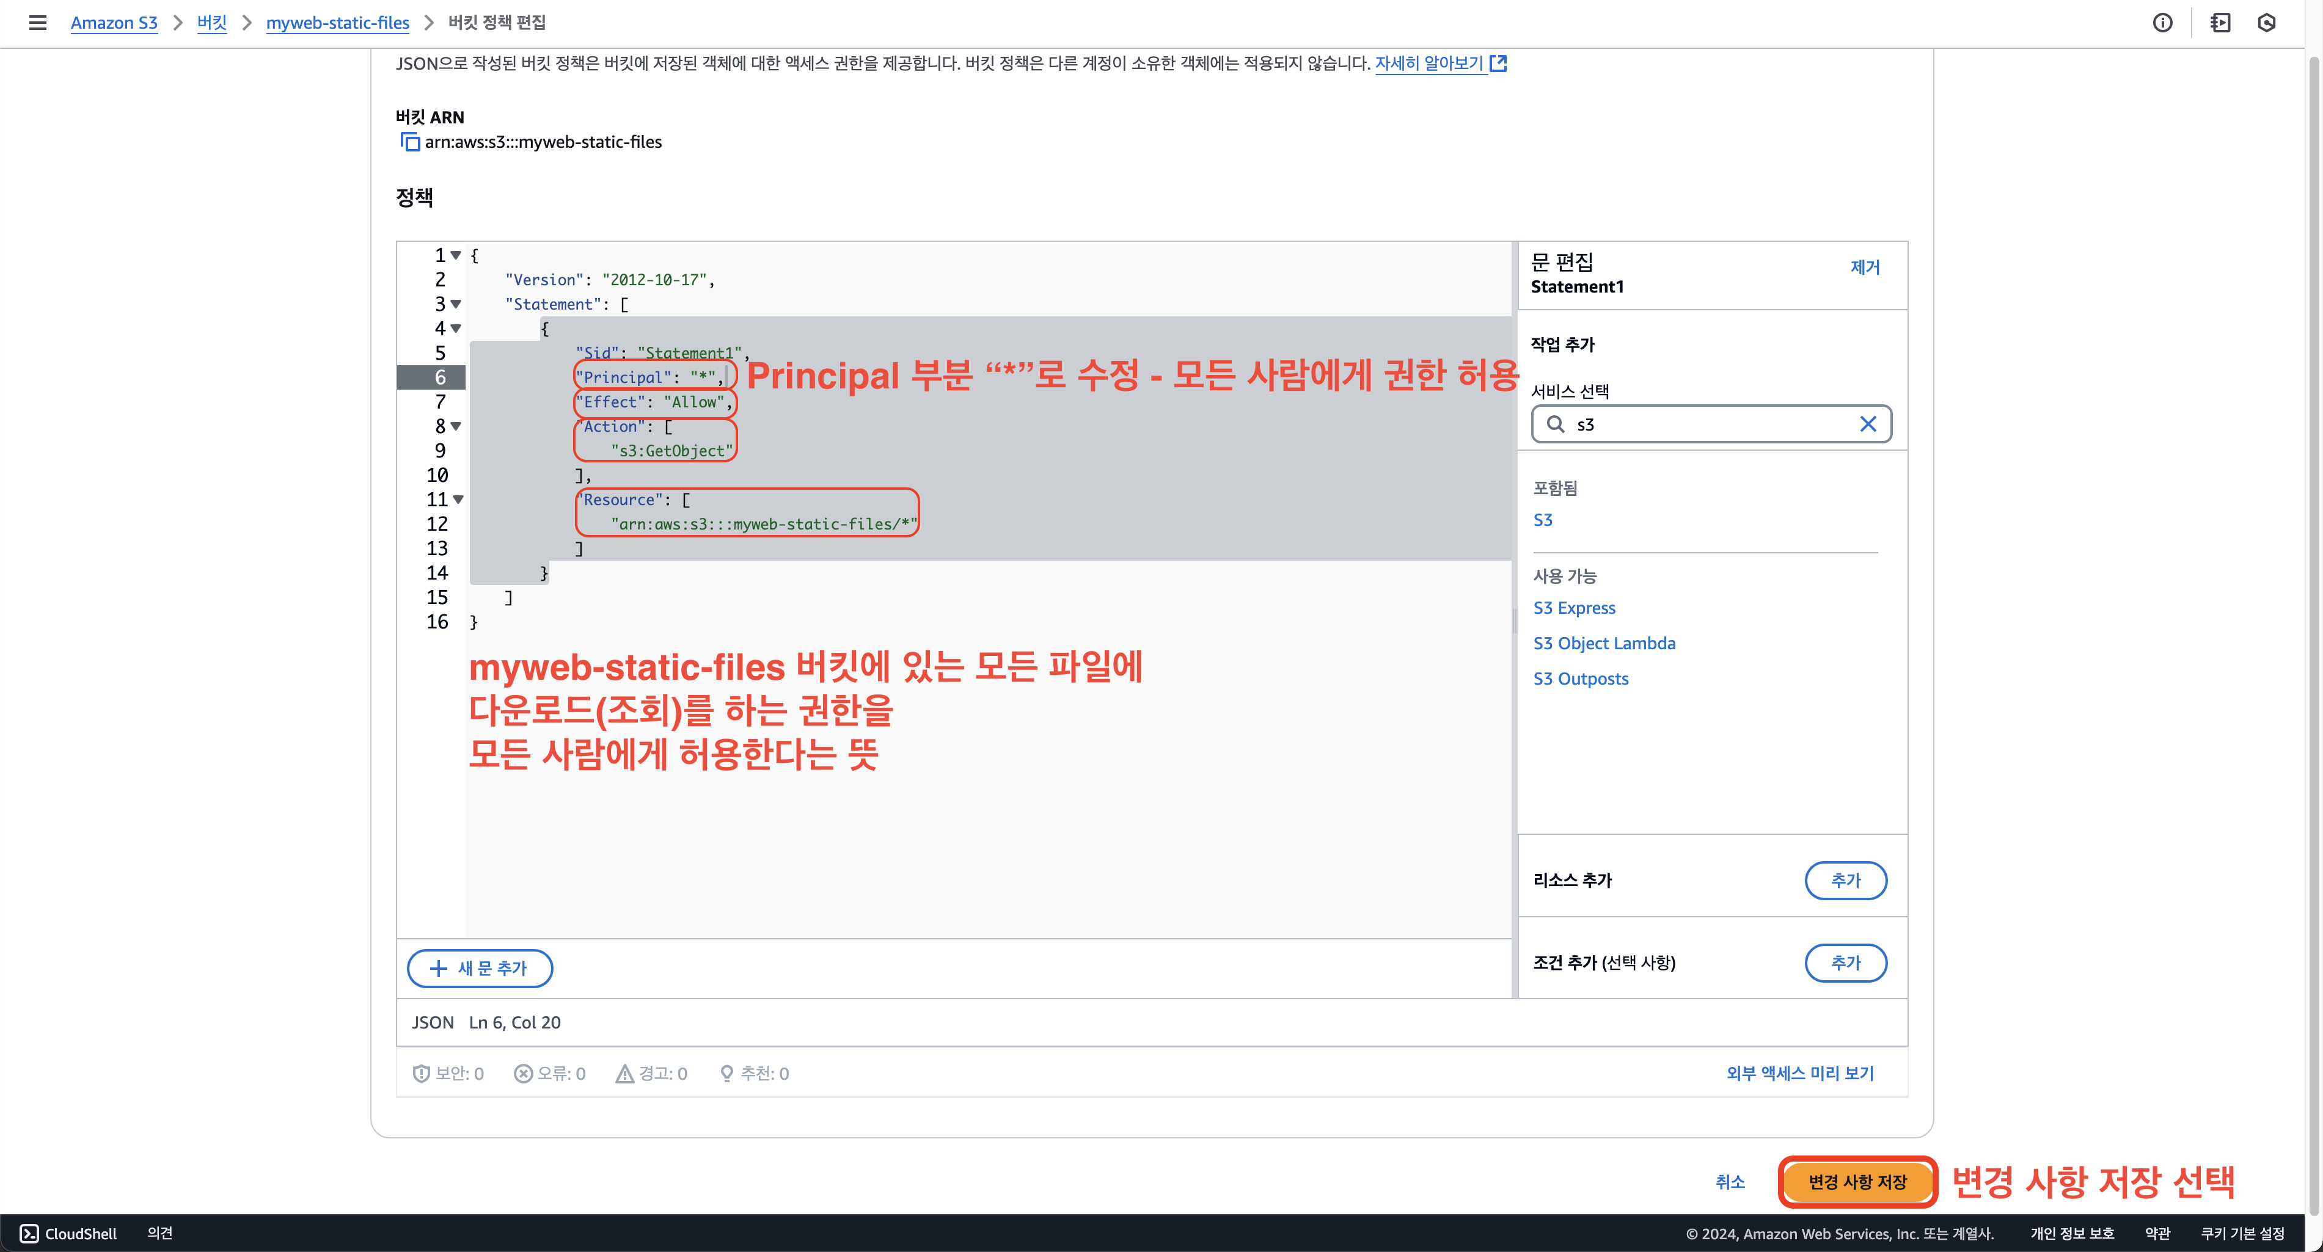Click the "Effect": "Allow" line
The image size is (2323, 1252).
[654, 402]
